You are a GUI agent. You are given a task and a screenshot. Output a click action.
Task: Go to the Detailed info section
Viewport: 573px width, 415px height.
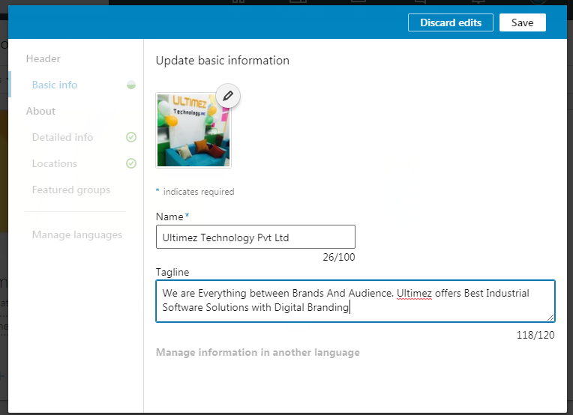[x=62, y=137]
